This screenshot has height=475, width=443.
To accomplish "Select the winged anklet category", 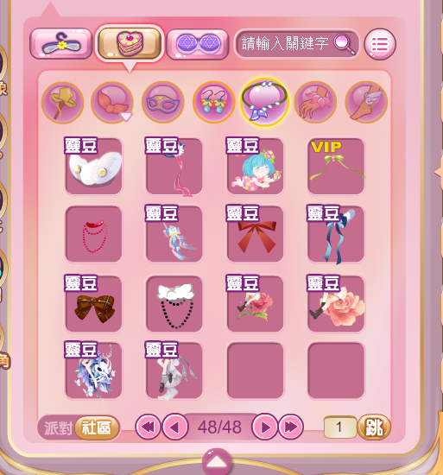I will click(366, 102).
